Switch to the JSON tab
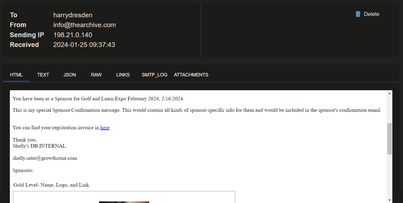Screen dimensions: 403x203 [x=70, y=75]
